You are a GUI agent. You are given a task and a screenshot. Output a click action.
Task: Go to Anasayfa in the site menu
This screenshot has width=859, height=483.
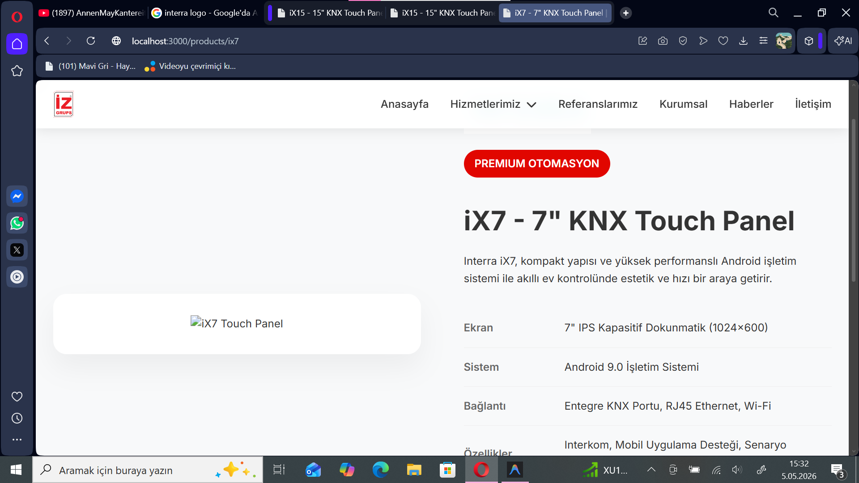[404, 104]
